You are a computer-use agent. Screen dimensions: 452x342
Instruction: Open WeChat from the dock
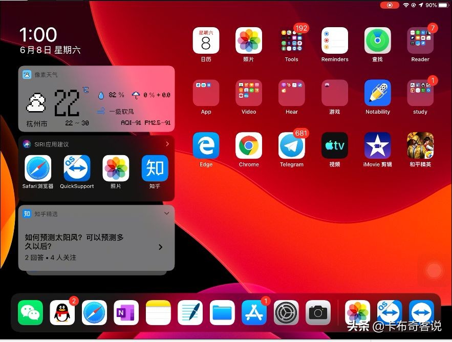[30, 311]
